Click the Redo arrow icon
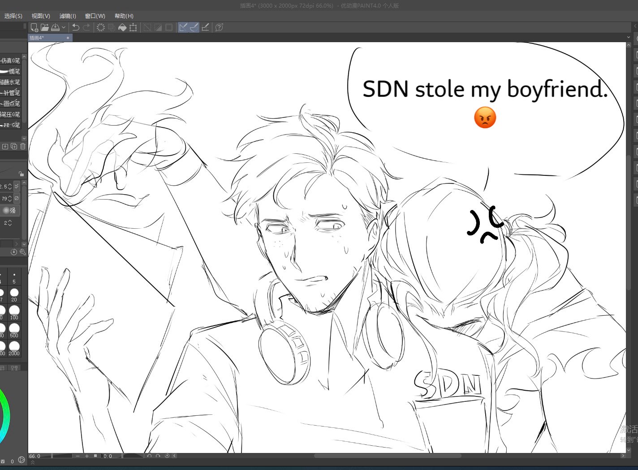Screen dimensions: 638x470 pyautogui.click(x=86, y=27)
